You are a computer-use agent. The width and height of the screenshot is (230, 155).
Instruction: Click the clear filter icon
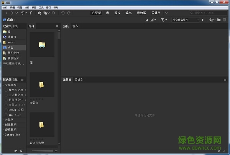pyautogui.click(x=21, y=151)
